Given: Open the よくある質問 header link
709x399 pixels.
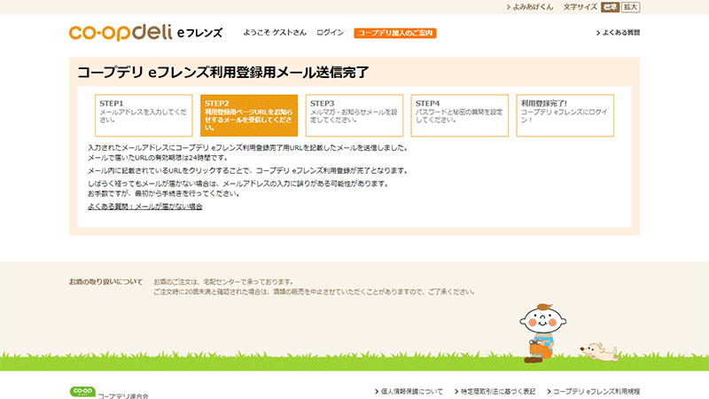Looking at the screenshot, I should coord(618,33).
